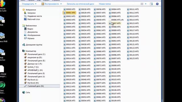Click the icon of 00040.MTS

tap(80, 52)
